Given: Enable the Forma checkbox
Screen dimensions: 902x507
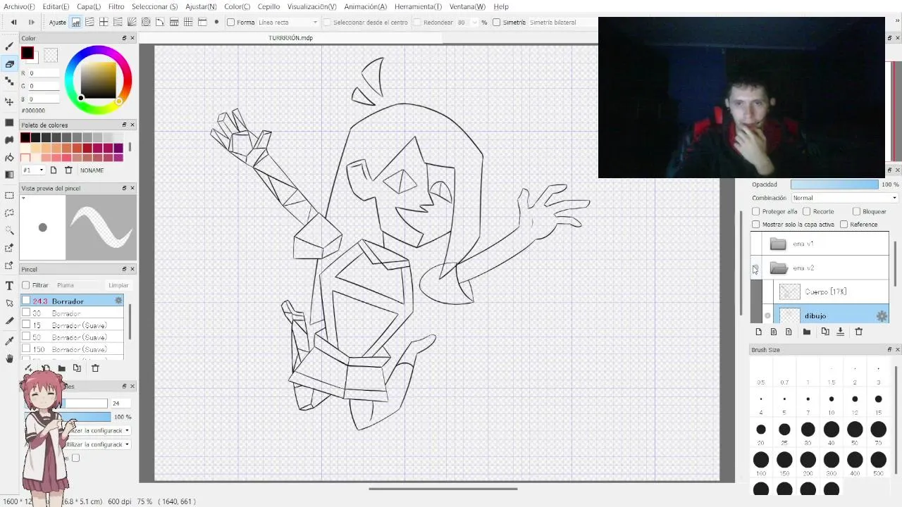Looking at the screenshot, I should [230, 23].
